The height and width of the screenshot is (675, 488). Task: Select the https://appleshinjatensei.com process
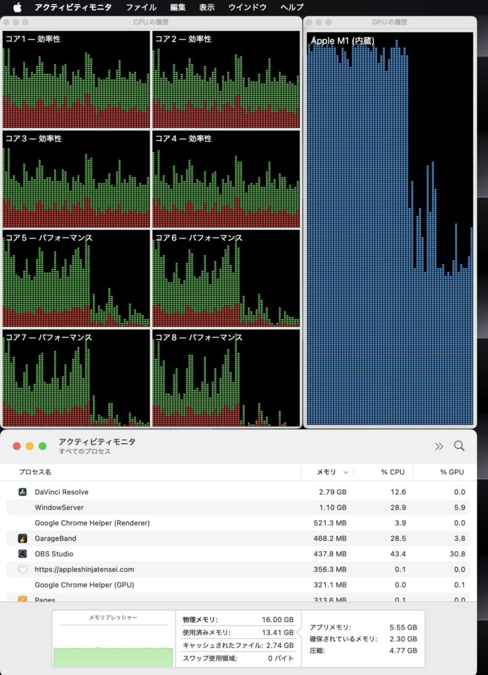[x=84, y=569]
